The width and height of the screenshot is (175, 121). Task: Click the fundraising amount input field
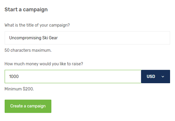[x=73, y=76]
